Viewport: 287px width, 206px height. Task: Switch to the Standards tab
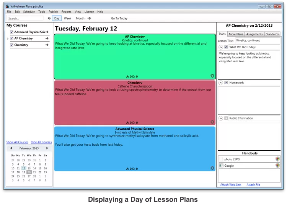pyautogui.click(x=272, y=34)
